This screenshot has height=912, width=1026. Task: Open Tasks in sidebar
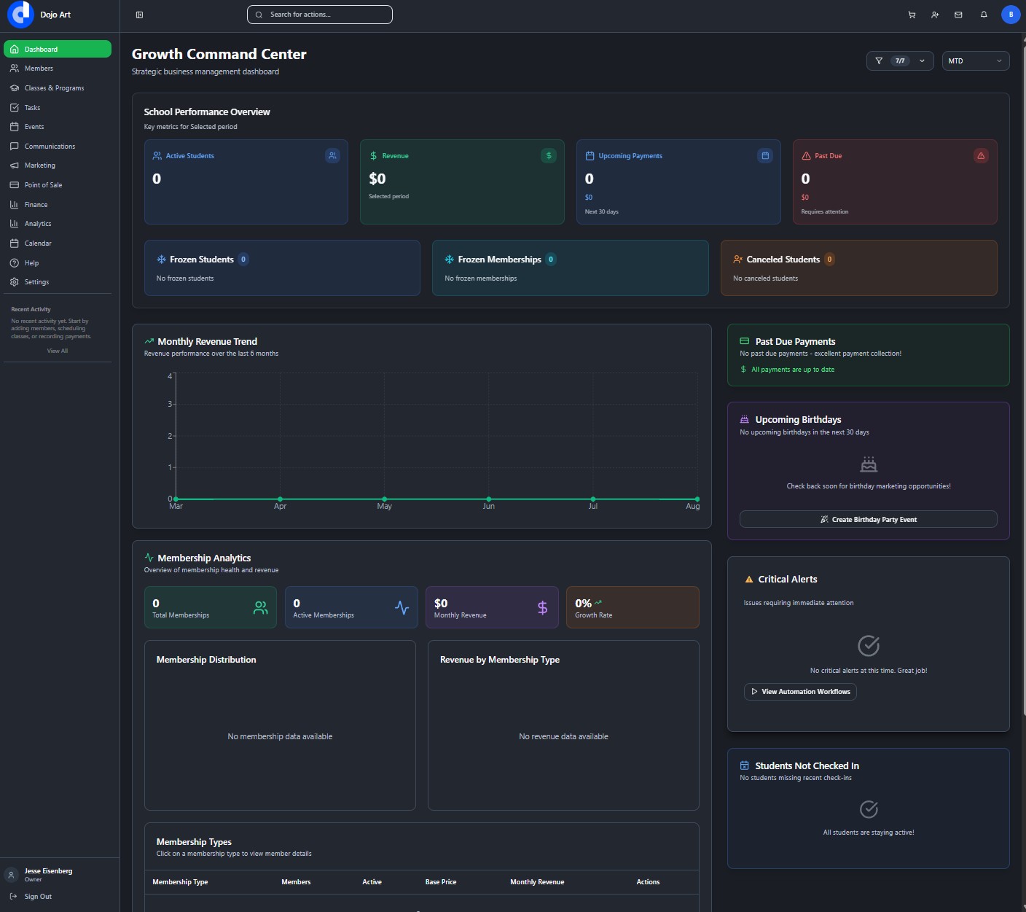(58, 108)
